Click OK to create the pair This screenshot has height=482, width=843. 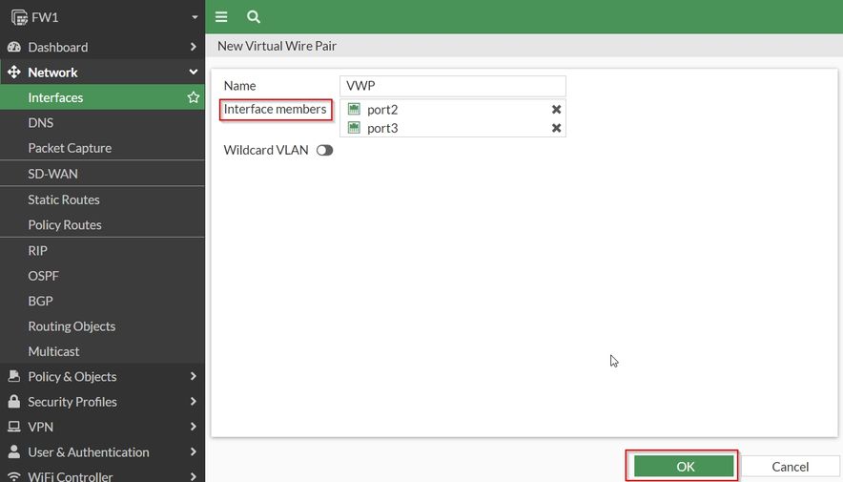coord(684,467)
